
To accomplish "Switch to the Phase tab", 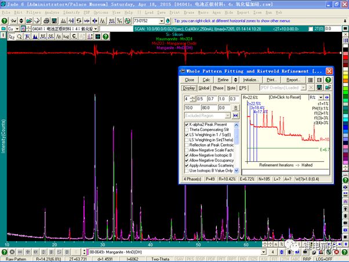I will tap(218, 88).
